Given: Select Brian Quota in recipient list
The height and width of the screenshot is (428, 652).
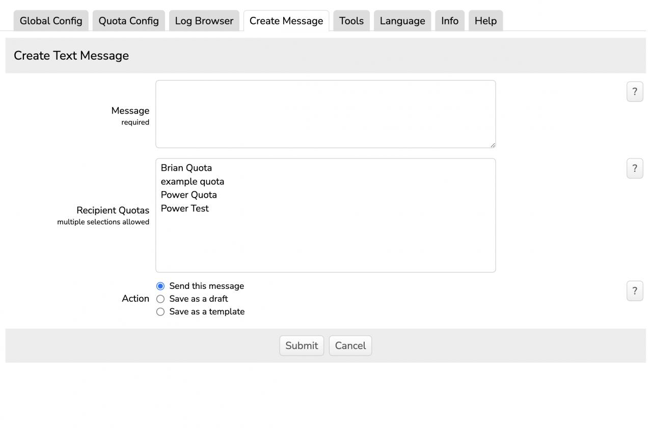Looking at the screenshot, I should point(186,168).
